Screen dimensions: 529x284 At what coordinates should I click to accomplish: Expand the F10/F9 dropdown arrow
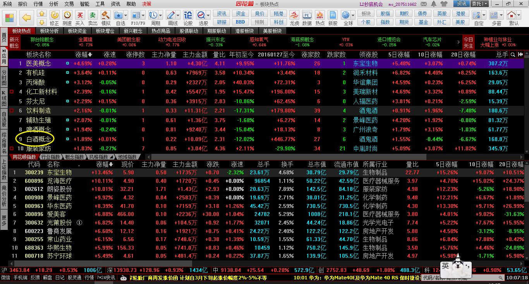point(143,15)
